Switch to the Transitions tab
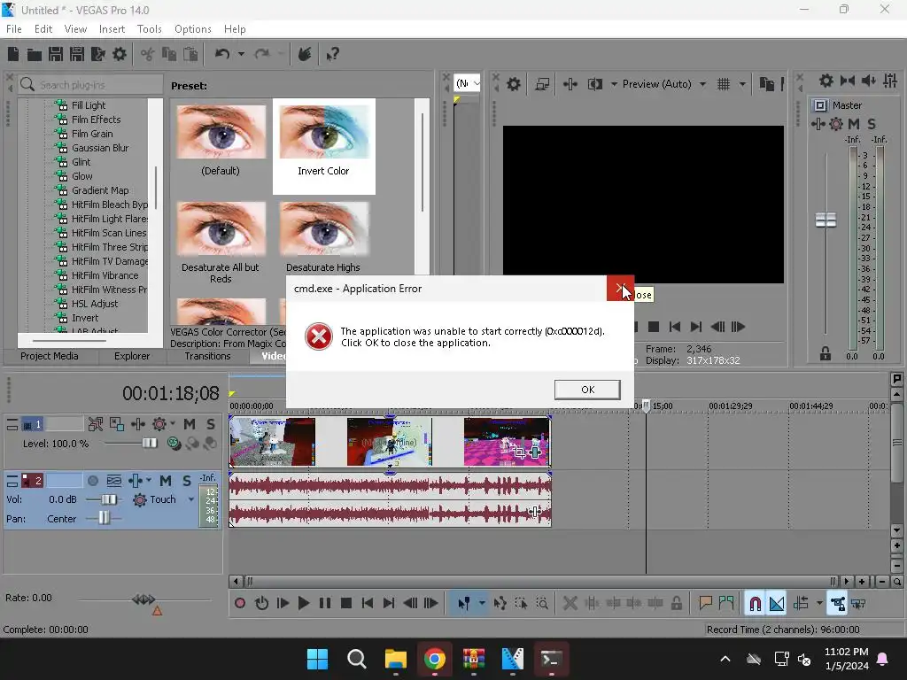Viewport: 907px width, 680px height. [x=207, y=356]
